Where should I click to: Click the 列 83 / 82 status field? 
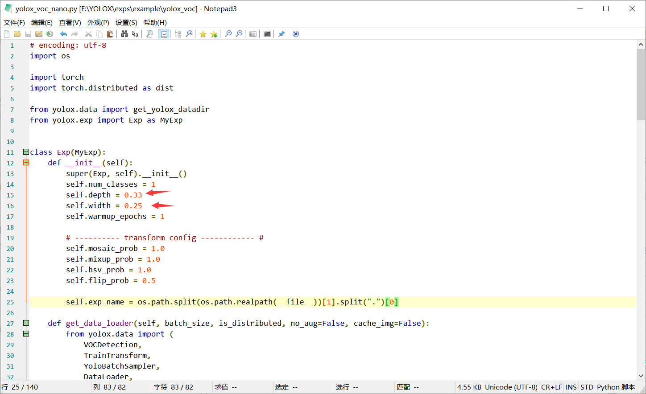122,387
